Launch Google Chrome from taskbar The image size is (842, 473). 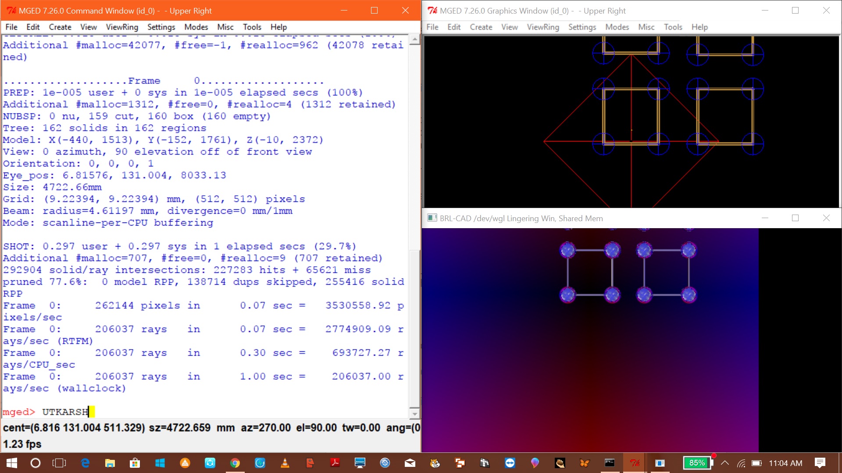(235, 463)
